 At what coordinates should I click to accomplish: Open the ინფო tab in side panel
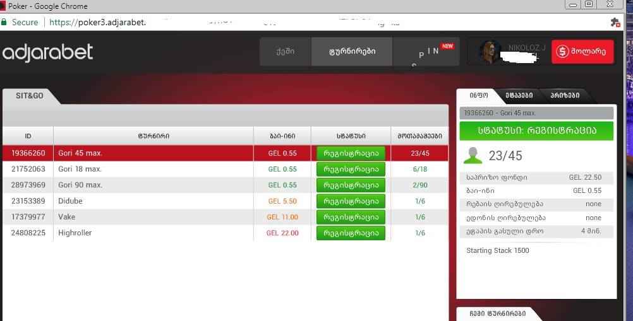[x=479, y=95]
